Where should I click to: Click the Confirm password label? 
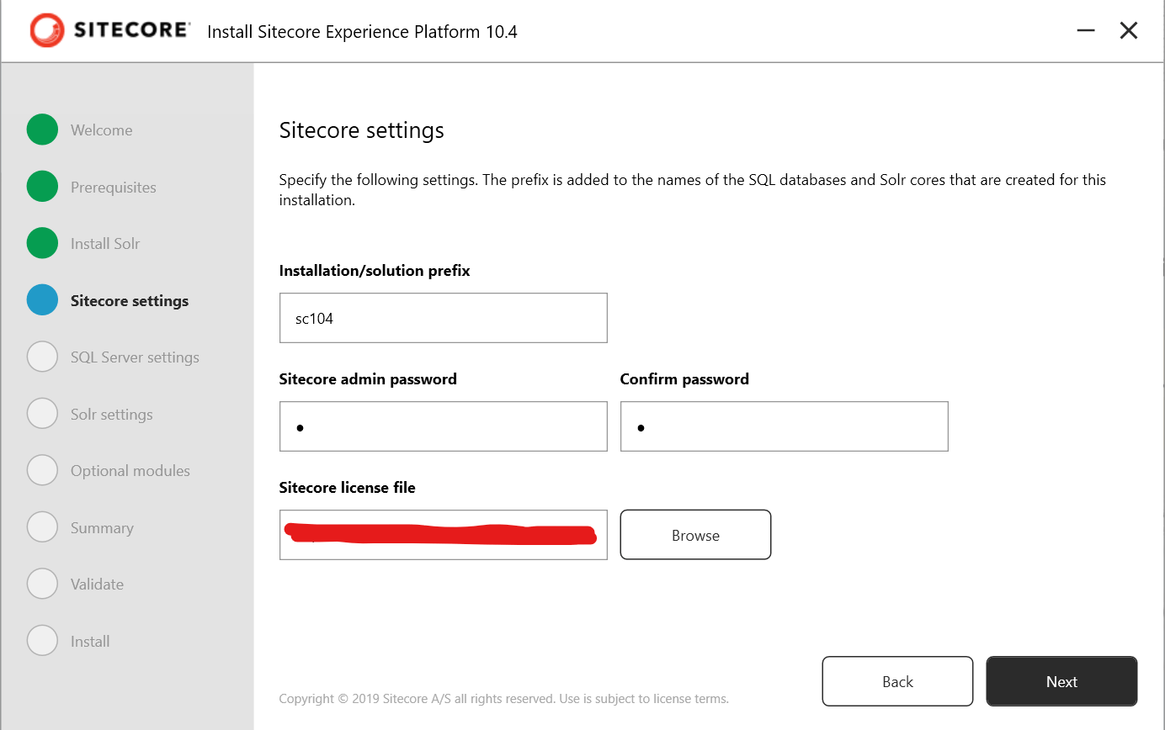click(684, 379)
